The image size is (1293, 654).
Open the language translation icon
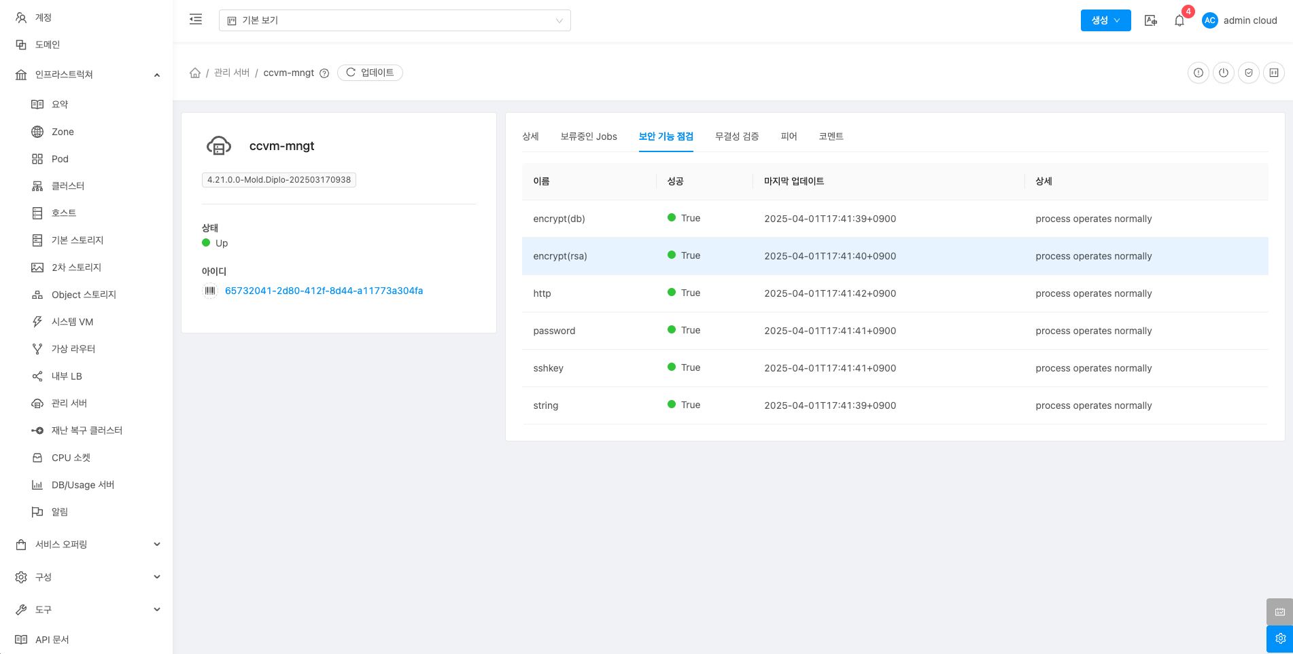[x=1150, y=21]
